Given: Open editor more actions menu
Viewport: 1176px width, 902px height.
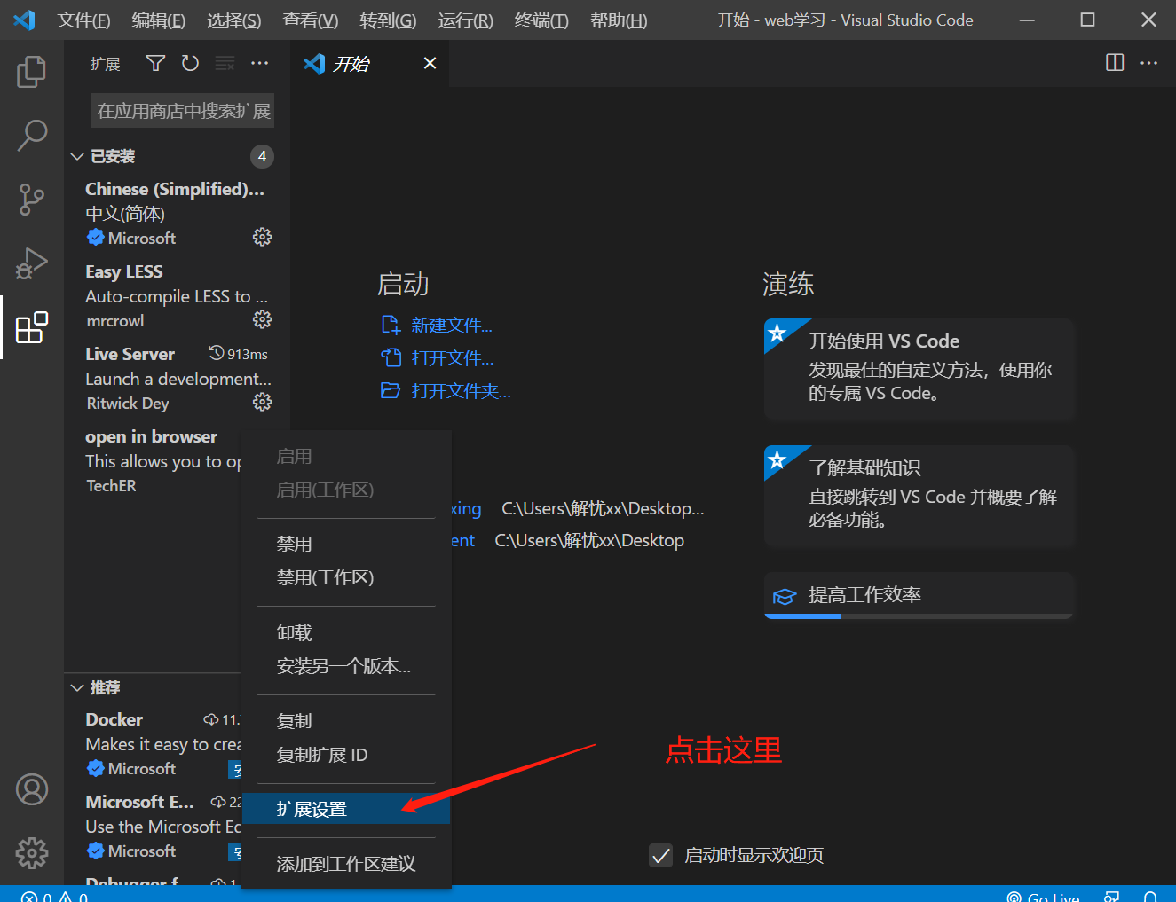Looking at the screenshot, I should (x=1148, y=62).
